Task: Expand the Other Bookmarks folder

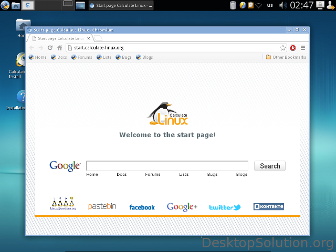Action: tap(286, 57)
